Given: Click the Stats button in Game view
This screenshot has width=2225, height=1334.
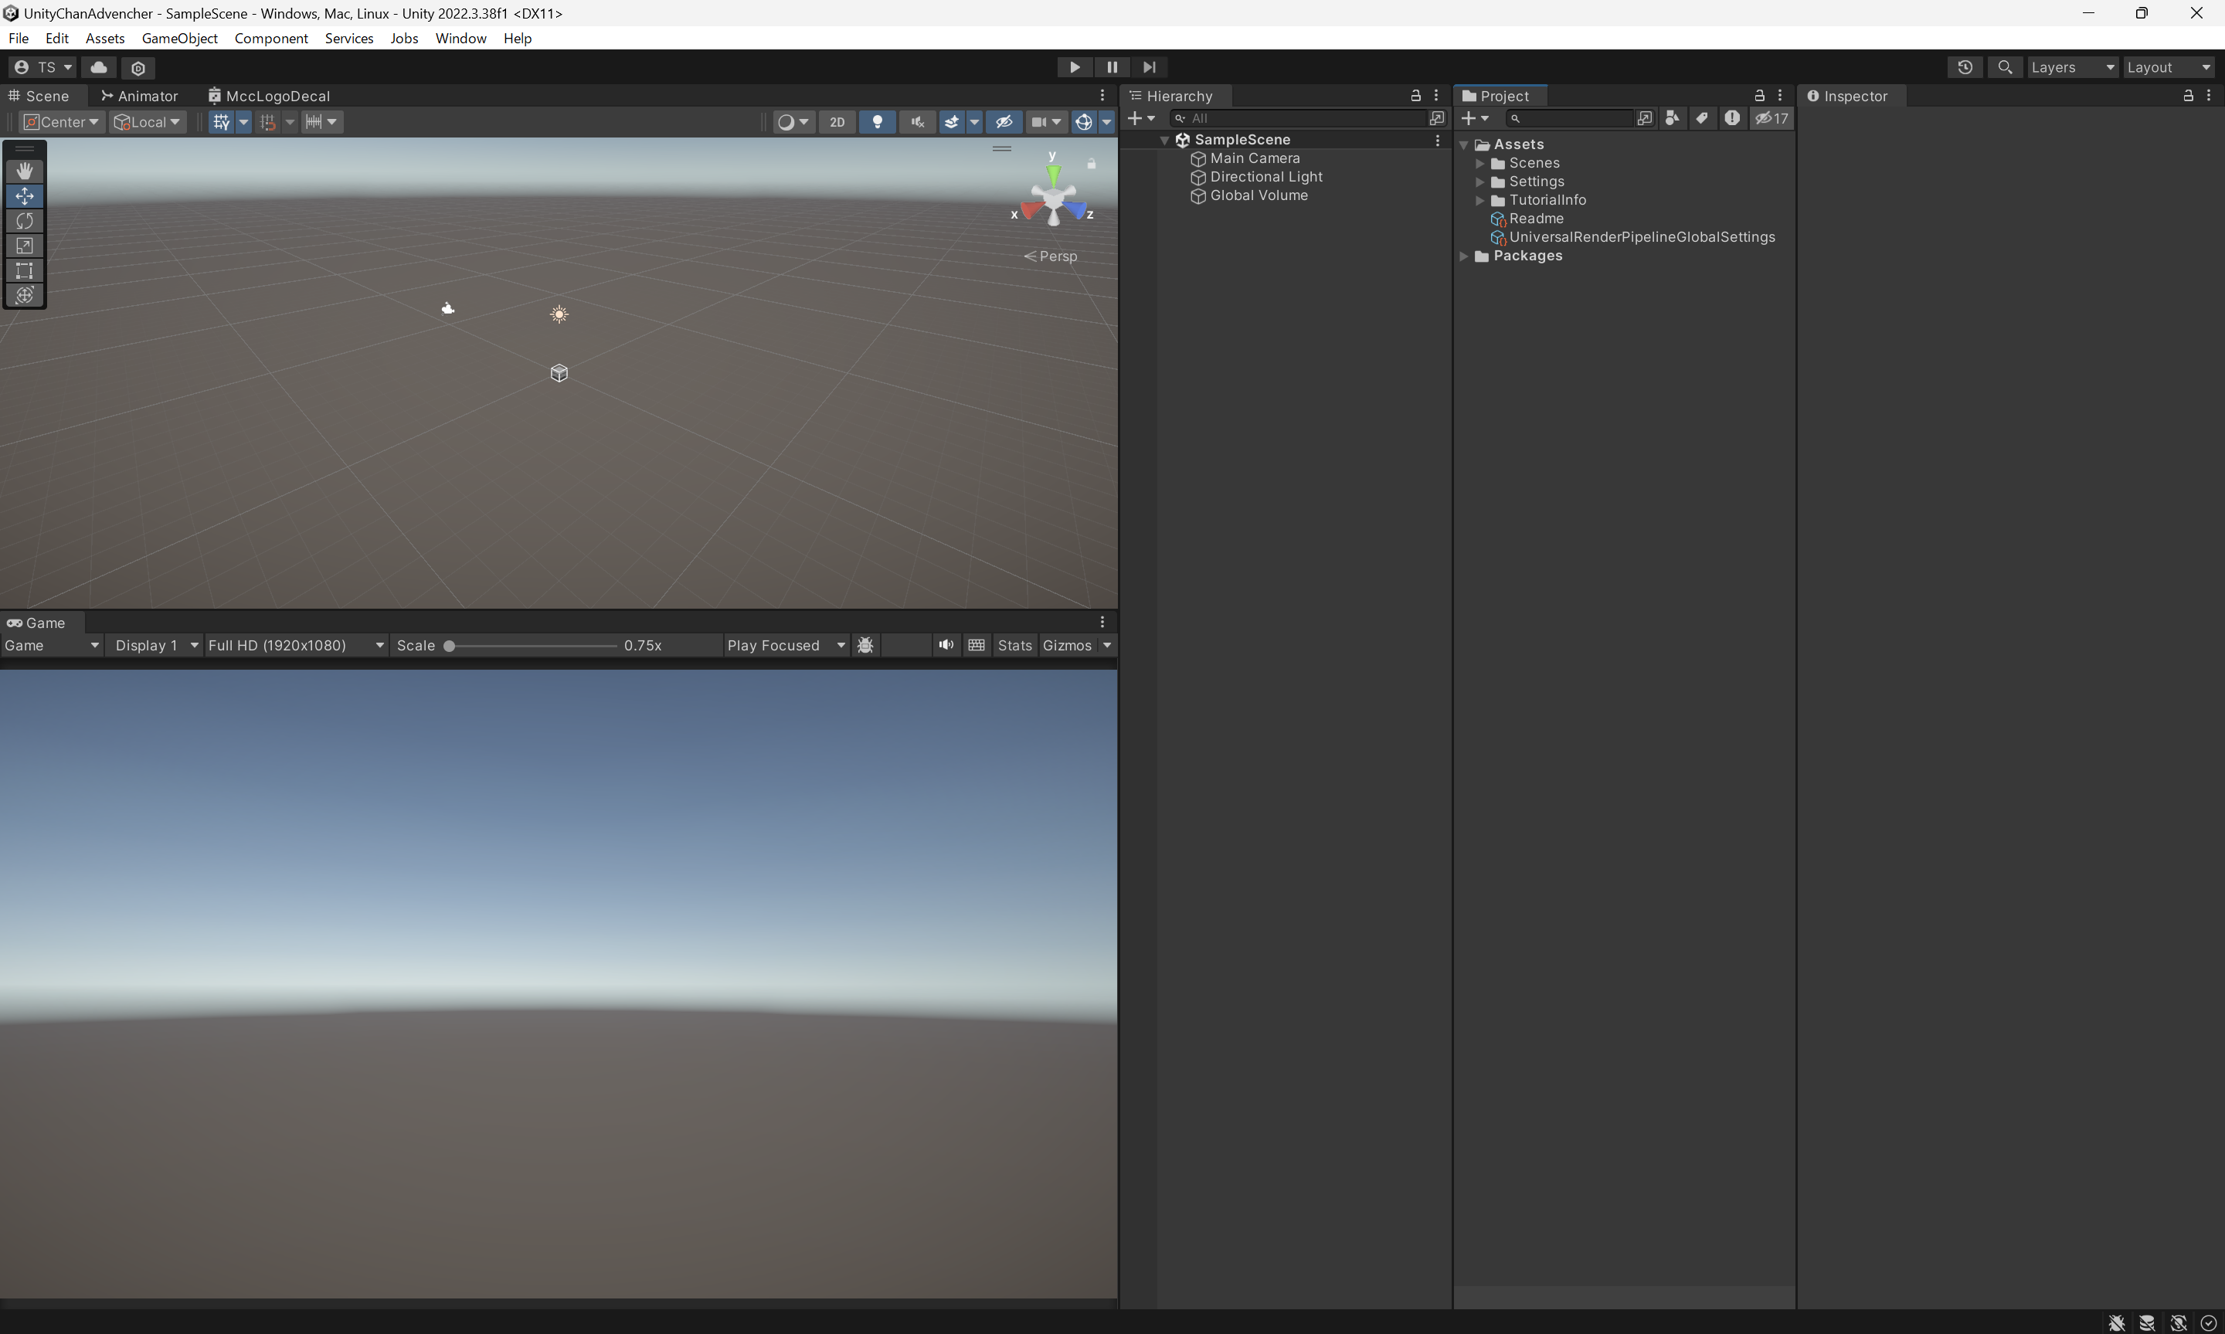Looking at the screenshot, I should click(x=1014, y=646).
